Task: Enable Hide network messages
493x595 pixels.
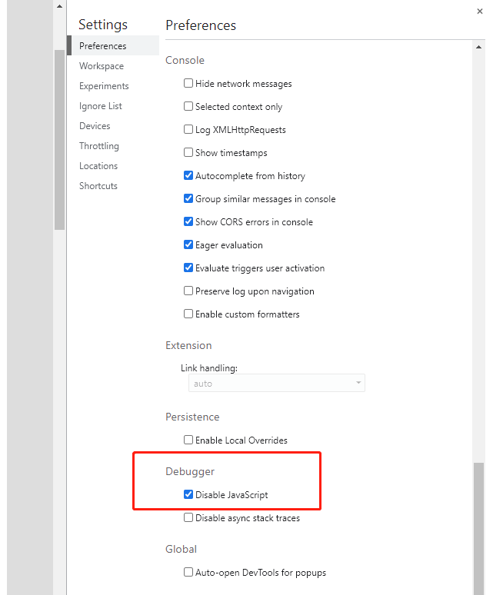Action: (x=188, y=83)
